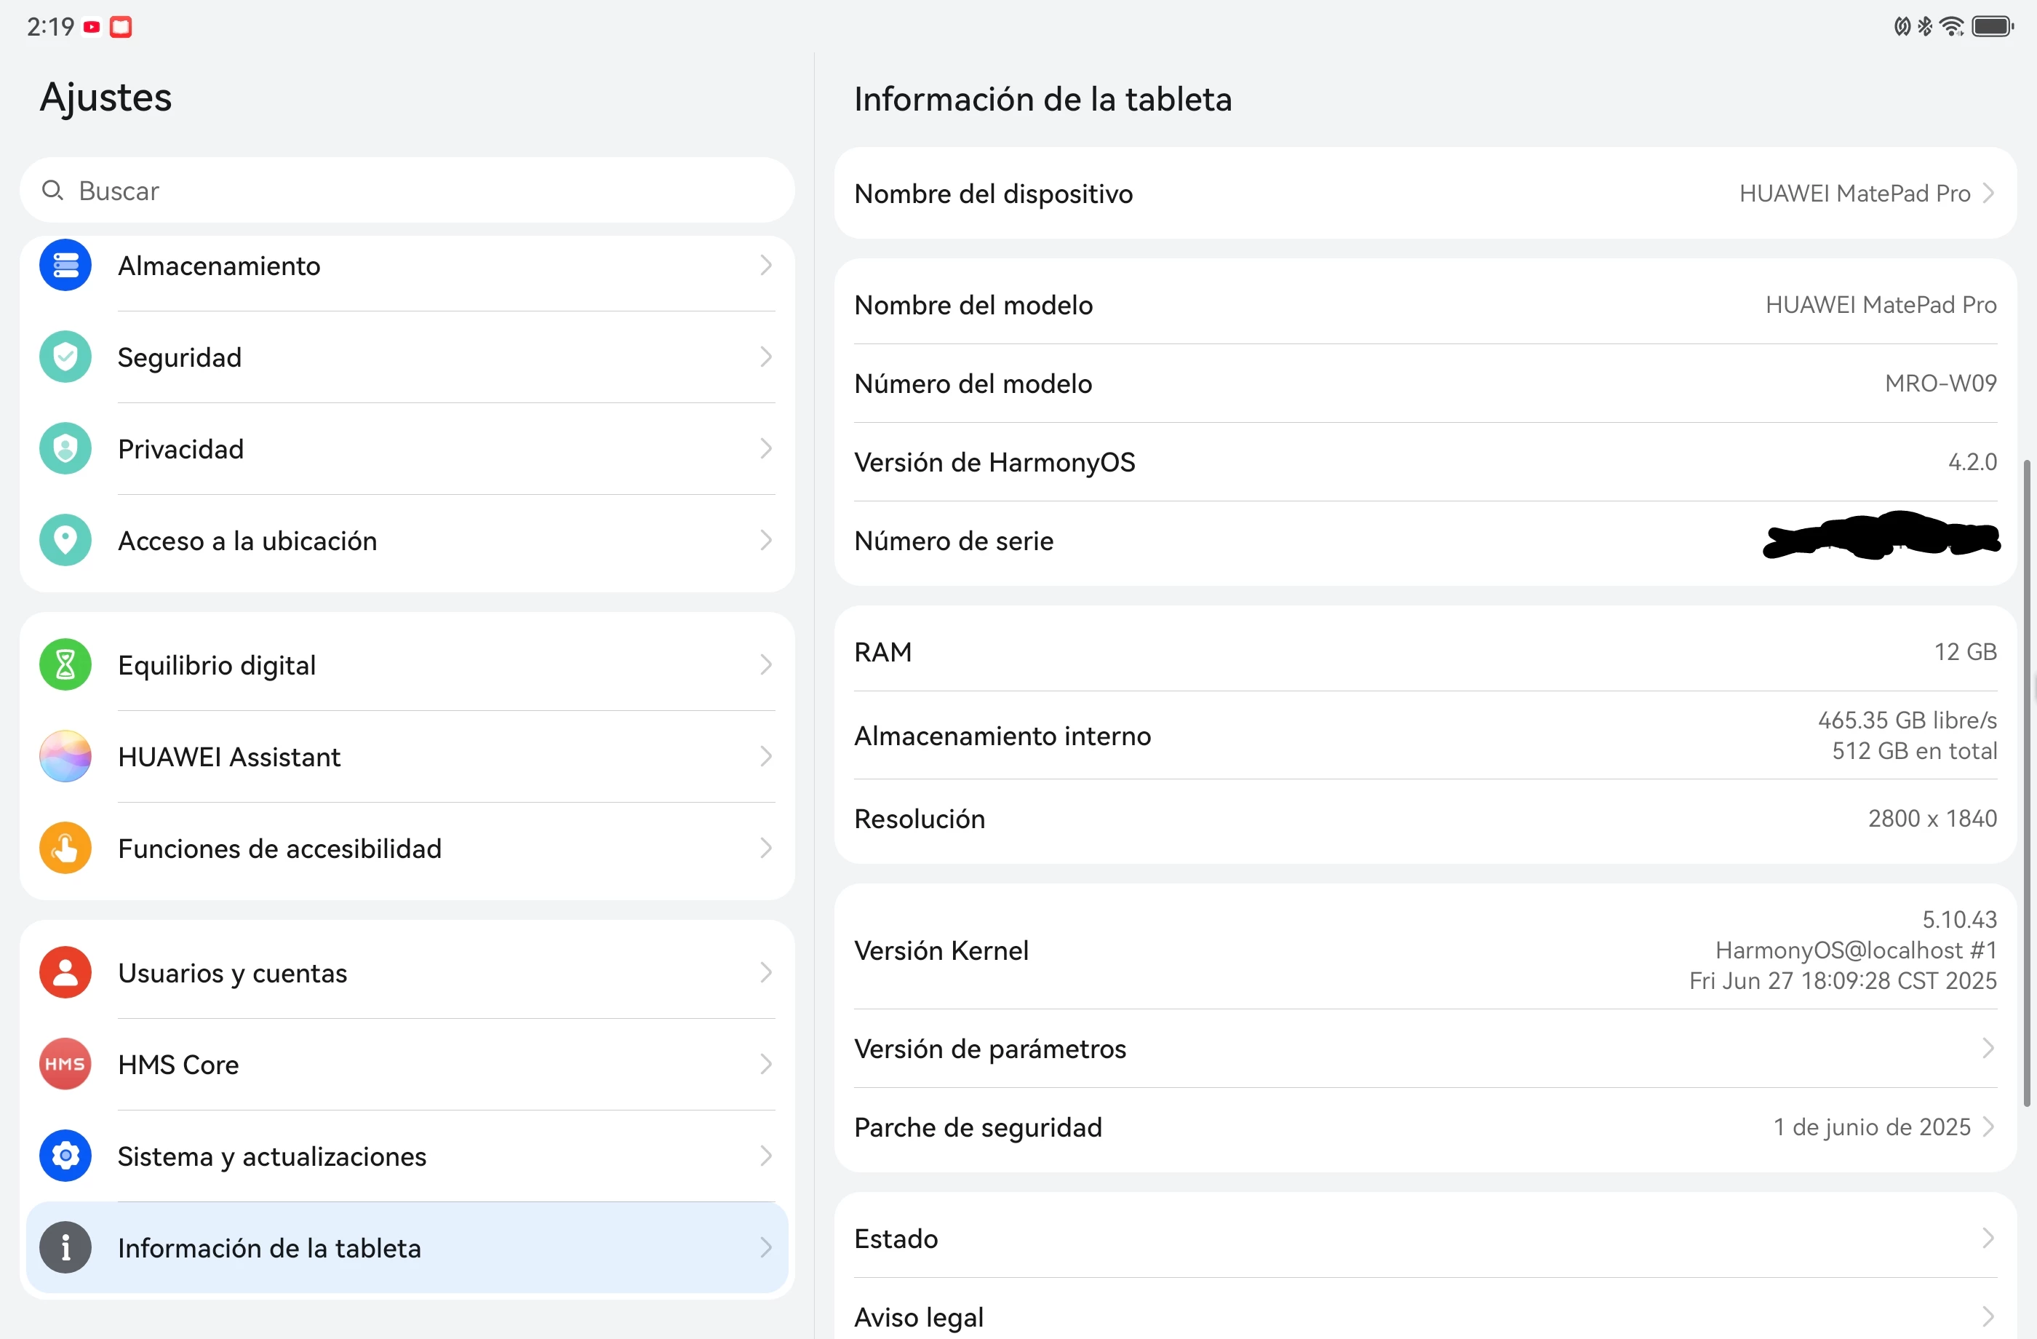Click the Almacenamiento storage icon
This screenshot has width=2037, height=1339.
pos(65,266)
